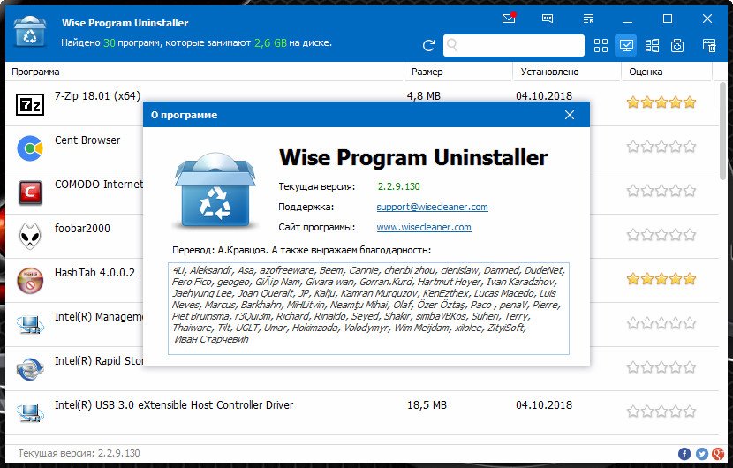Click 18,5 MB size value
Image resolution: width=733 pixels, height=468 pixels.
point(427,405)
